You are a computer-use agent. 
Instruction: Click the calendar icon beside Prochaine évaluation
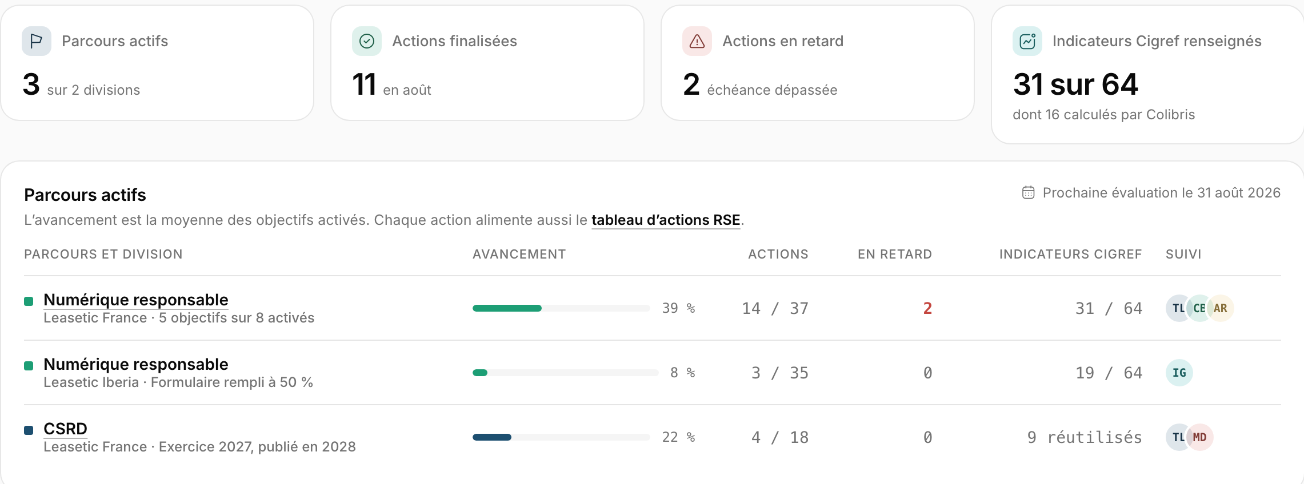coord(1028,192)
